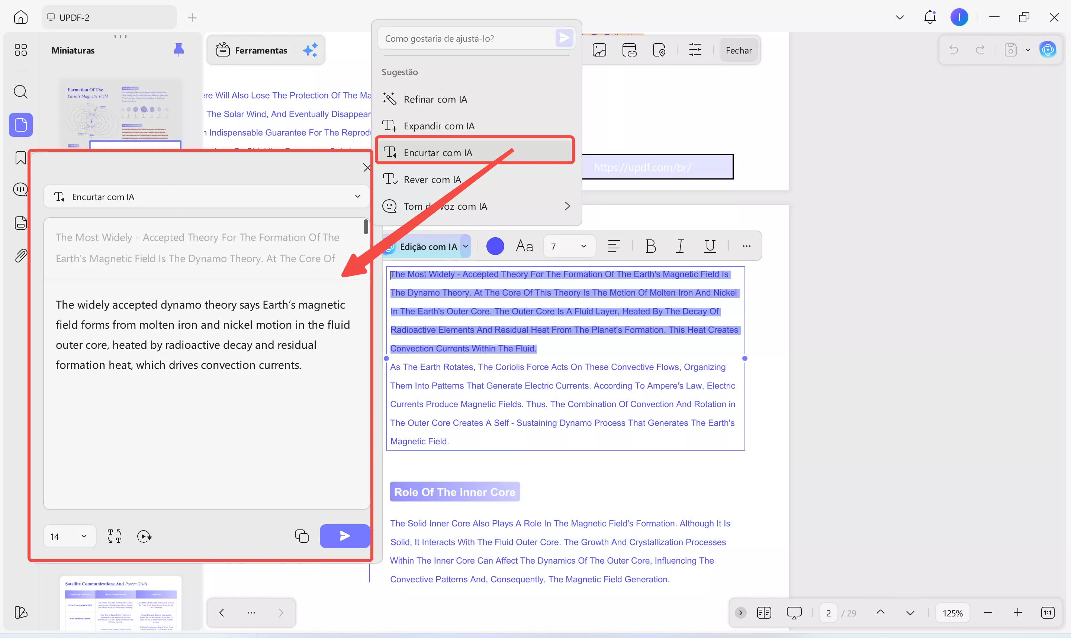Toggle bold formatting
Screen dimensions: 1071x638
pos(650,246)
